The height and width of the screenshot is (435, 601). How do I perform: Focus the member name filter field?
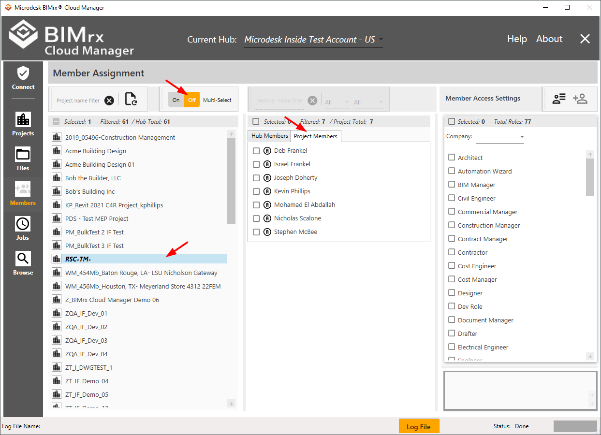coord(279,101)
